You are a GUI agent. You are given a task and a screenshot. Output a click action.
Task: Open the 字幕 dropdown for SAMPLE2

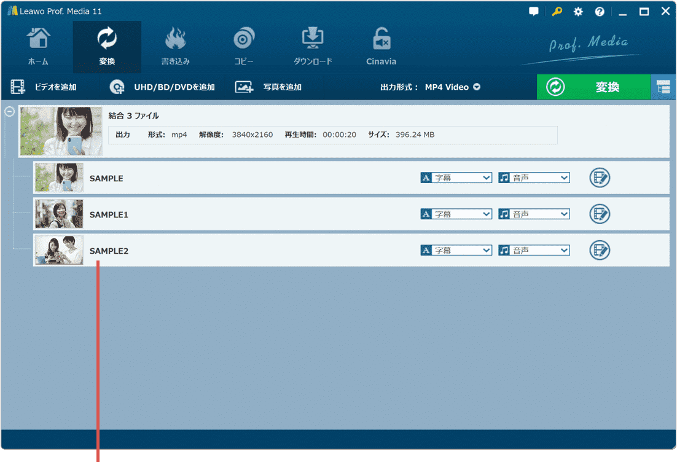point(456,250)
